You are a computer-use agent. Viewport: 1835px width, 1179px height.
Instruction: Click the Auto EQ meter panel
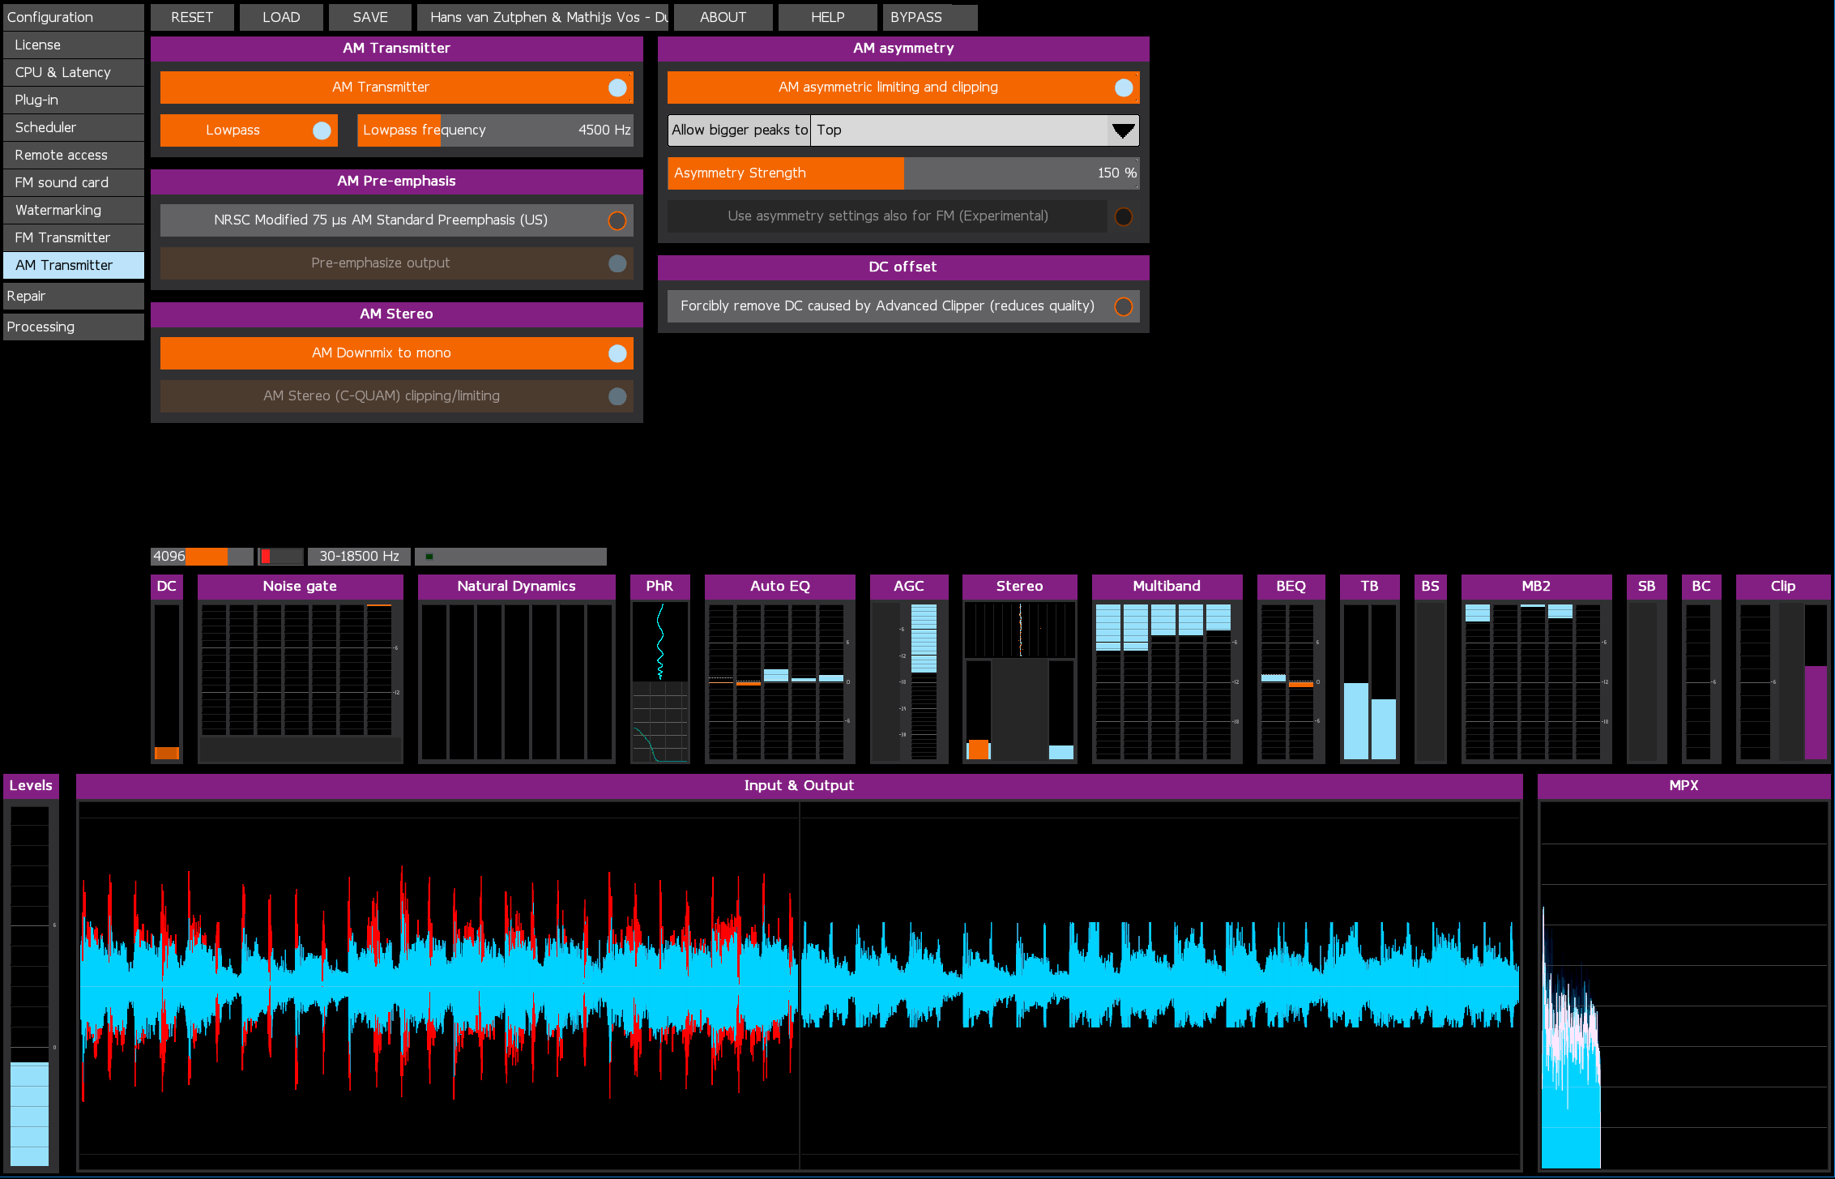[x=780, y=669]
